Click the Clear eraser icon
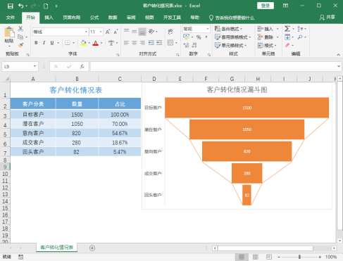The height and width of the screenshot is (261, 343). coord(287,45)
